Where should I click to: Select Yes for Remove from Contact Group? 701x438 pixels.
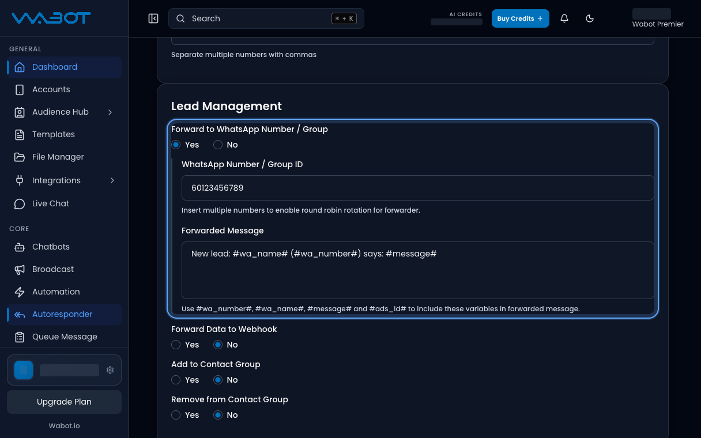click(x=176, y=415)
